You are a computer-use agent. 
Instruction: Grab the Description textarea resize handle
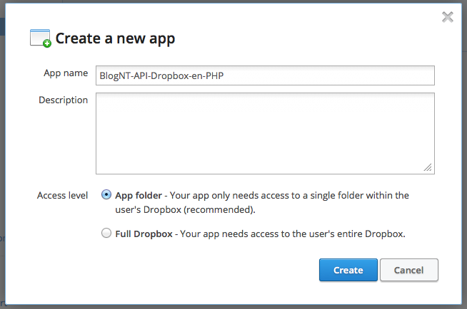[428, 168]
